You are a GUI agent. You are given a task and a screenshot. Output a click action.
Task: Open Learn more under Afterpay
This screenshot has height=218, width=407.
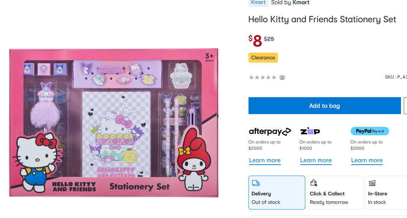(x=264, y=160)
